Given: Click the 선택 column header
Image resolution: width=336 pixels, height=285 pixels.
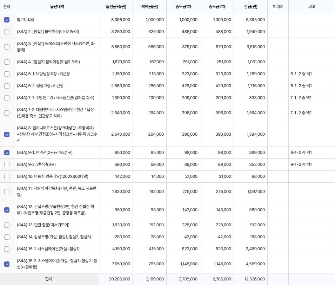Looking at the screenshot, I should tap(7, 7).
